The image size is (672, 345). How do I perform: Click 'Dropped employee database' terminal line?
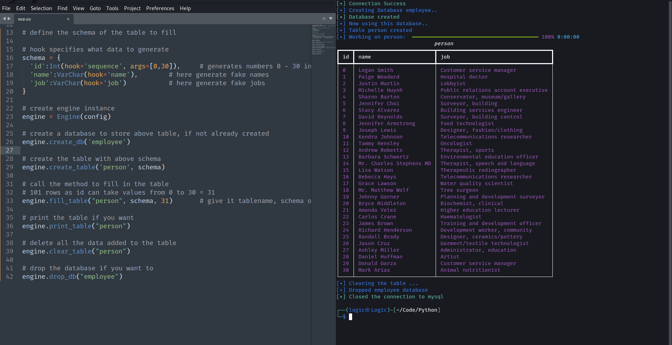click(x=388, y=290)
